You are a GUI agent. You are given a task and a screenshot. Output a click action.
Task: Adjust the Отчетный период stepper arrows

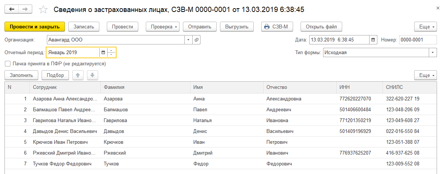coord(112,53)
